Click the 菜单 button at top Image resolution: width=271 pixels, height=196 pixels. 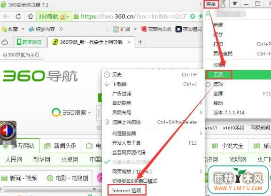click(211, 4)
